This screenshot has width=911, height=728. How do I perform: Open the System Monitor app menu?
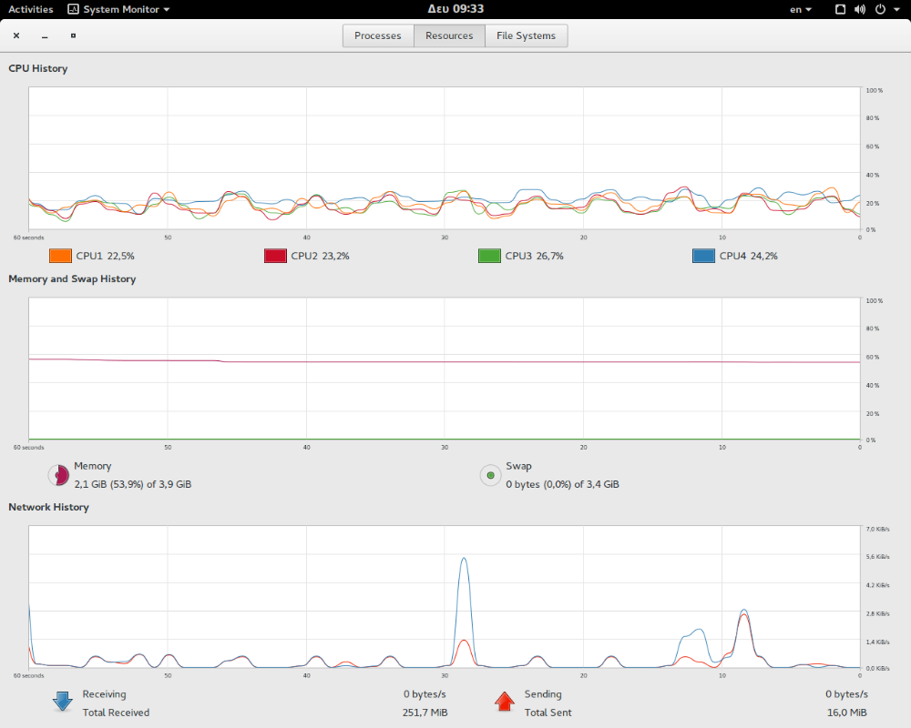click(x=118, y=9)
